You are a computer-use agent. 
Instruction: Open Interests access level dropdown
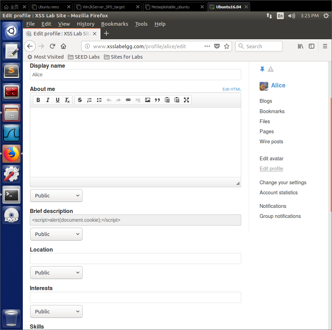click(56, 312)
